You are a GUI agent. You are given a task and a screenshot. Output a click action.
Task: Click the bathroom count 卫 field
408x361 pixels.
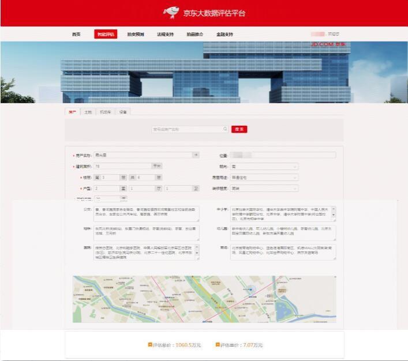(x=178, y=189)
